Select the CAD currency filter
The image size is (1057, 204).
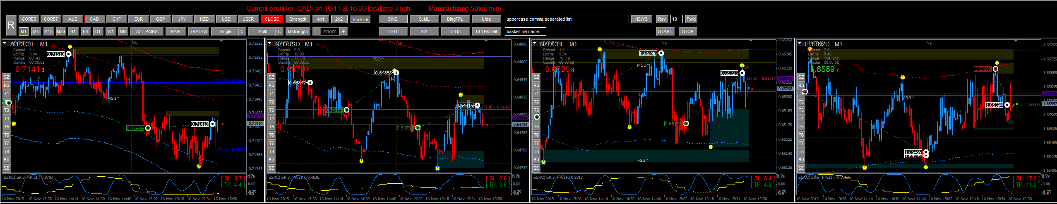95,19
